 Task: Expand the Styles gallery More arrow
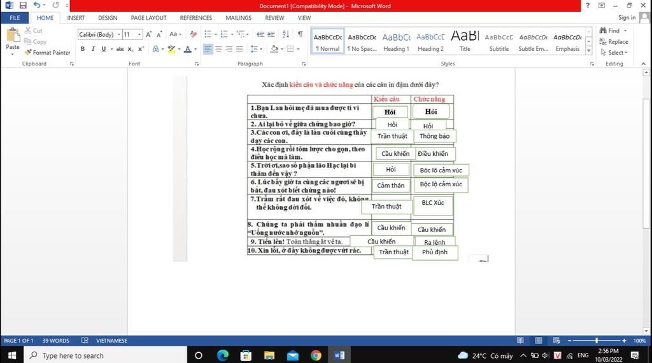click(589, 51)
